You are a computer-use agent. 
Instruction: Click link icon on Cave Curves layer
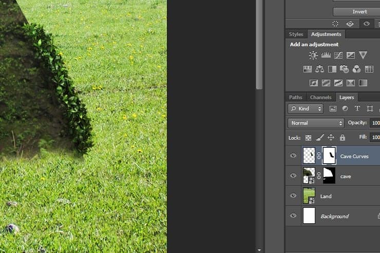click(319, 155)
